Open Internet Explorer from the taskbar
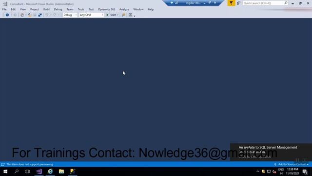 [x=50, y=172]
